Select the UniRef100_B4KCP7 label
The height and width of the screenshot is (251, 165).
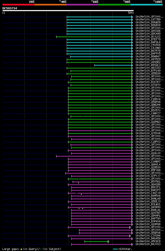tap(148, 190)
